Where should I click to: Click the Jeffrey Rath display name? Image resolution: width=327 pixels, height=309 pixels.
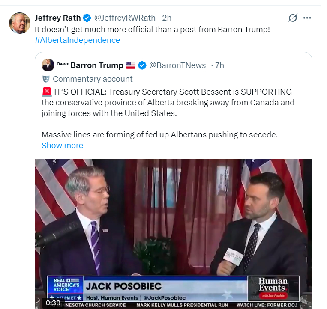(58, 18)
